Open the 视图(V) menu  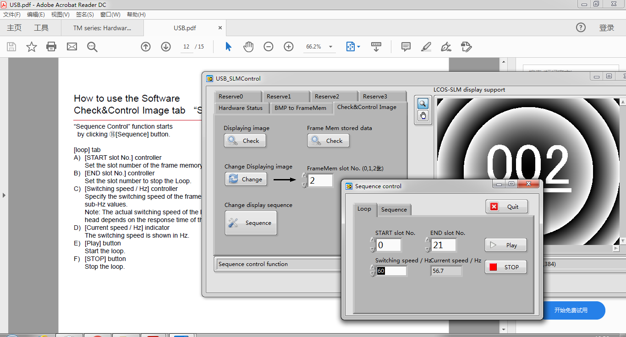[x=60, y=15]
